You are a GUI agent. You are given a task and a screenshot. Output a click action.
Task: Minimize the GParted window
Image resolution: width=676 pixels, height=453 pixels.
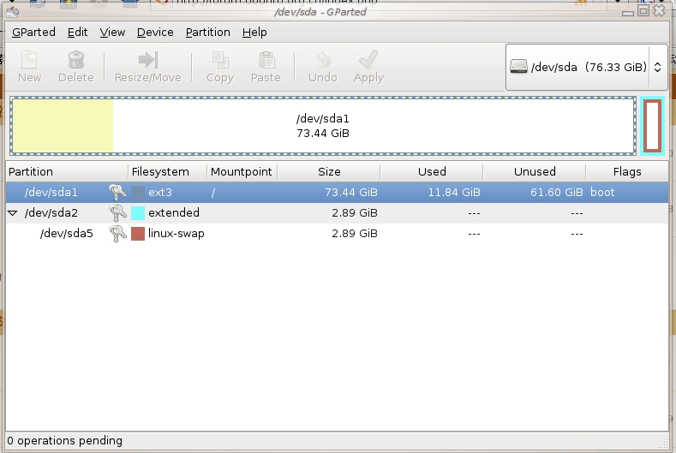pos(628,13)
